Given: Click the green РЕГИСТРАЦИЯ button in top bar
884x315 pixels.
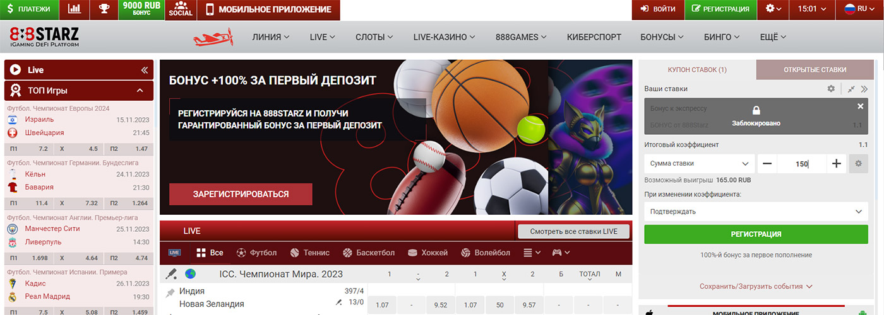Looking at the screenshot, I should click(720, 9).
